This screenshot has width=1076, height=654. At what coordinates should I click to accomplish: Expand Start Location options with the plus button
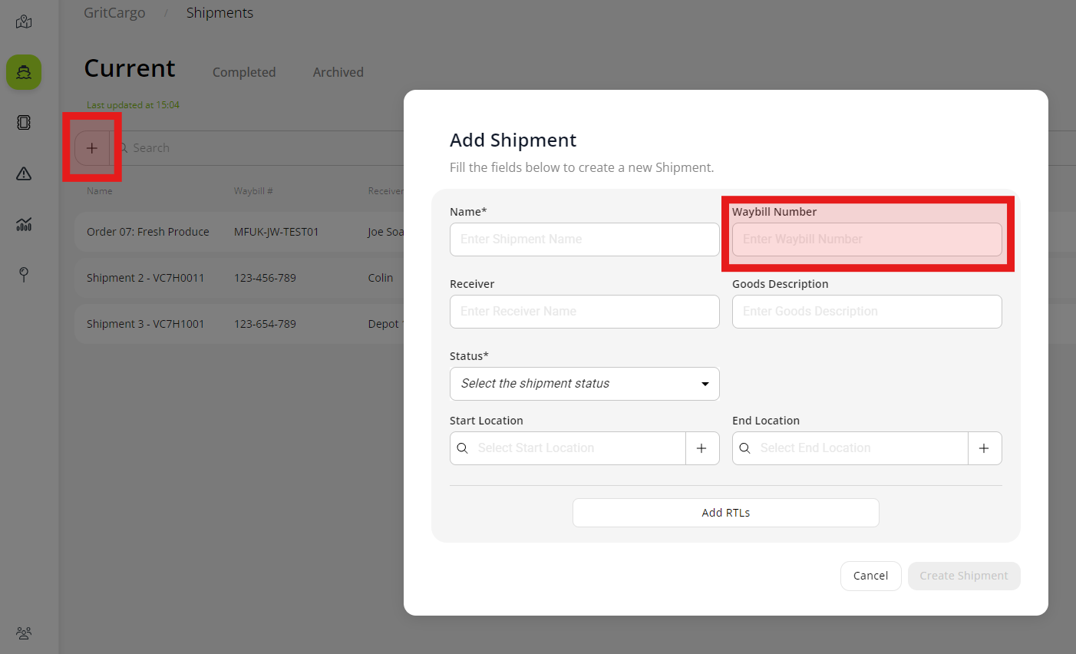[x=702, y=448]
